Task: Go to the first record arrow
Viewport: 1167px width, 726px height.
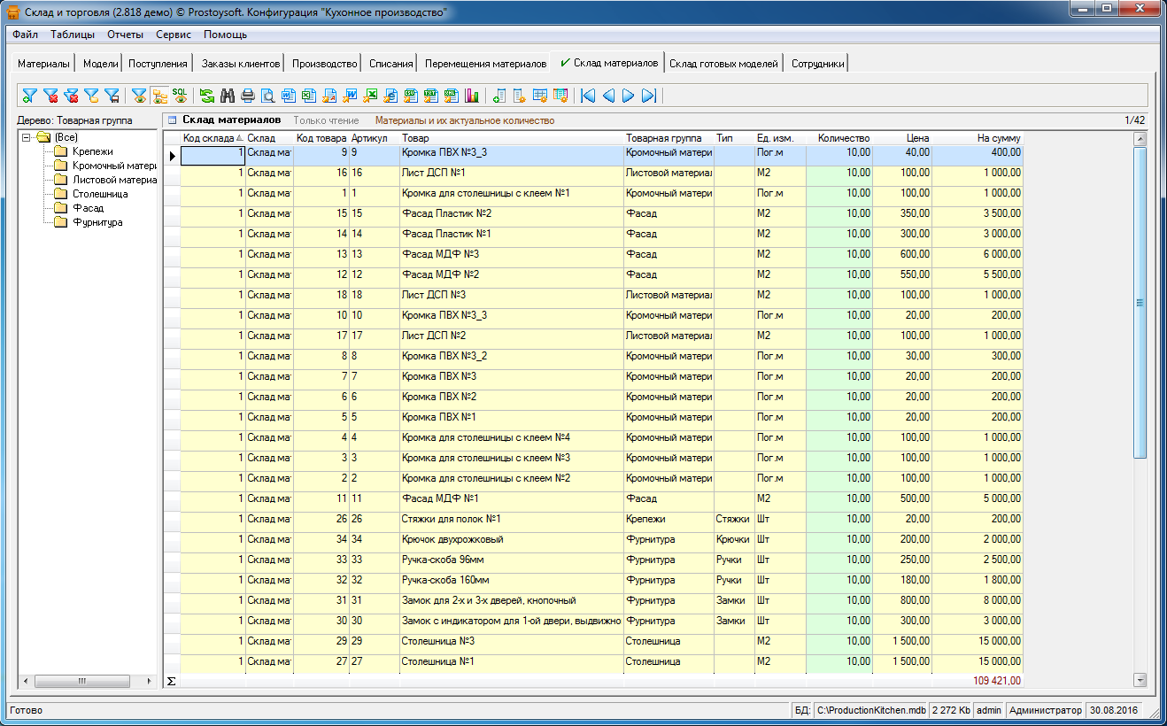Action: coord(588,96)
